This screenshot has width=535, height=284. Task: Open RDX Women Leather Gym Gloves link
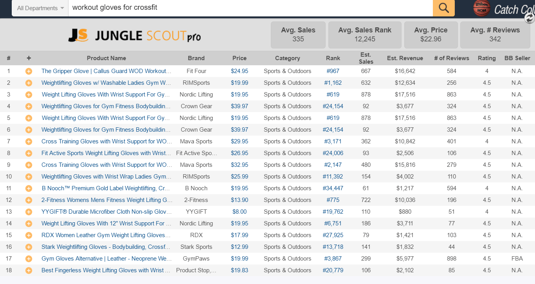click(x=106, y=235)
